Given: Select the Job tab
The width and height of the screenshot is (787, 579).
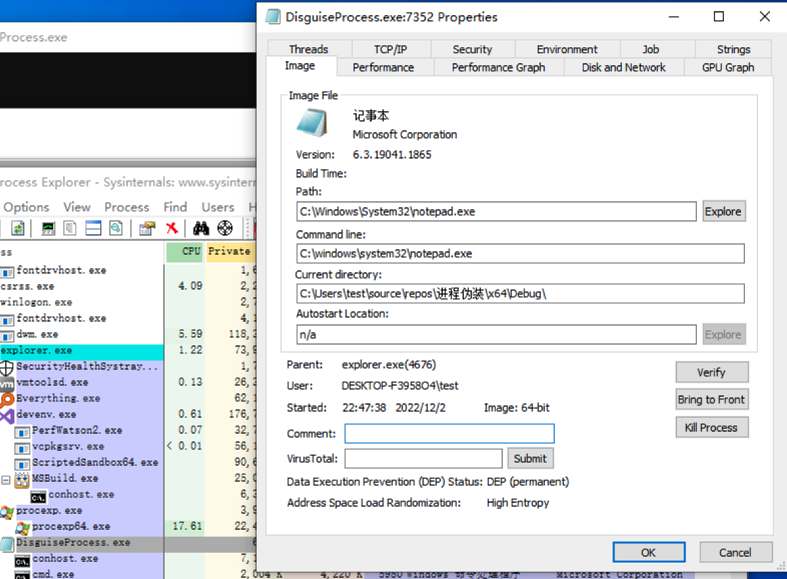Looking at the screenshot, I should 651,49.
